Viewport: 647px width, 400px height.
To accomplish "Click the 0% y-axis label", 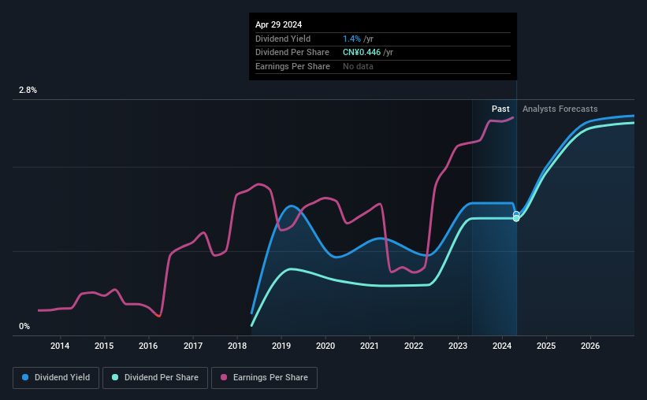I will click(24, 326).
